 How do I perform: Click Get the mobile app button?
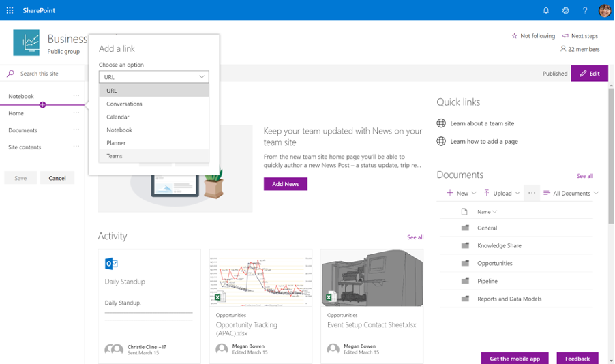[x=515, y=358]
